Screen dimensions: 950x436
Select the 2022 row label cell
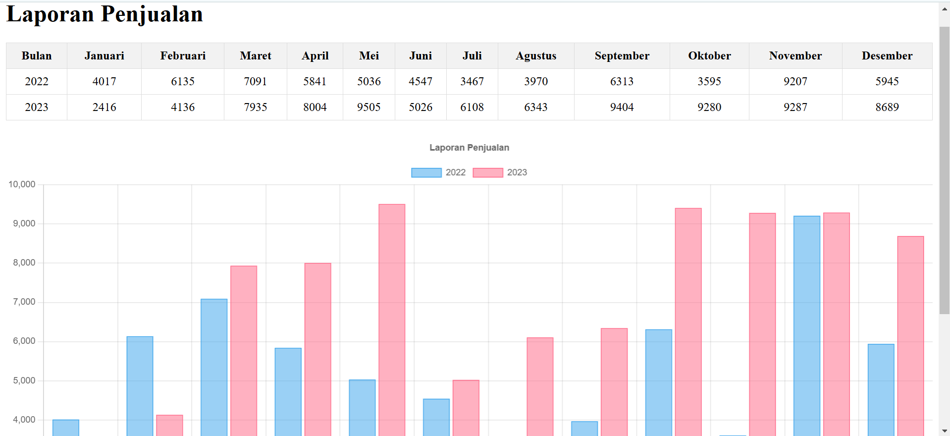point(37,82)
